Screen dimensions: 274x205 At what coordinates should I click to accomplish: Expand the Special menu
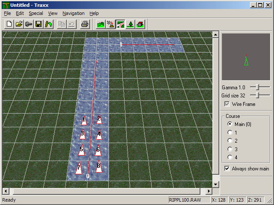(36, 13)
